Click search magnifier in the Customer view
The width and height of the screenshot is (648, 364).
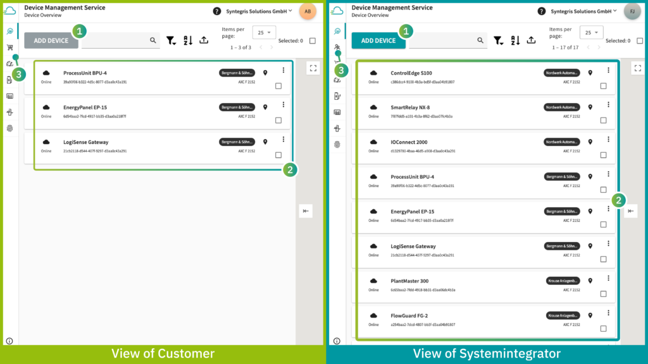point(153,40)
